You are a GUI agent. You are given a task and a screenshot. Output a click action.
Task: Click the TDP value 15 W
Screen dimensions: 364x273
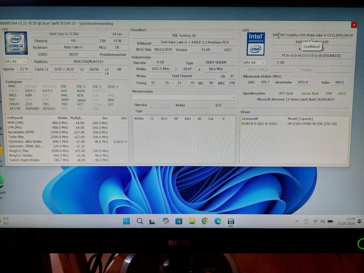coord(117,41)
